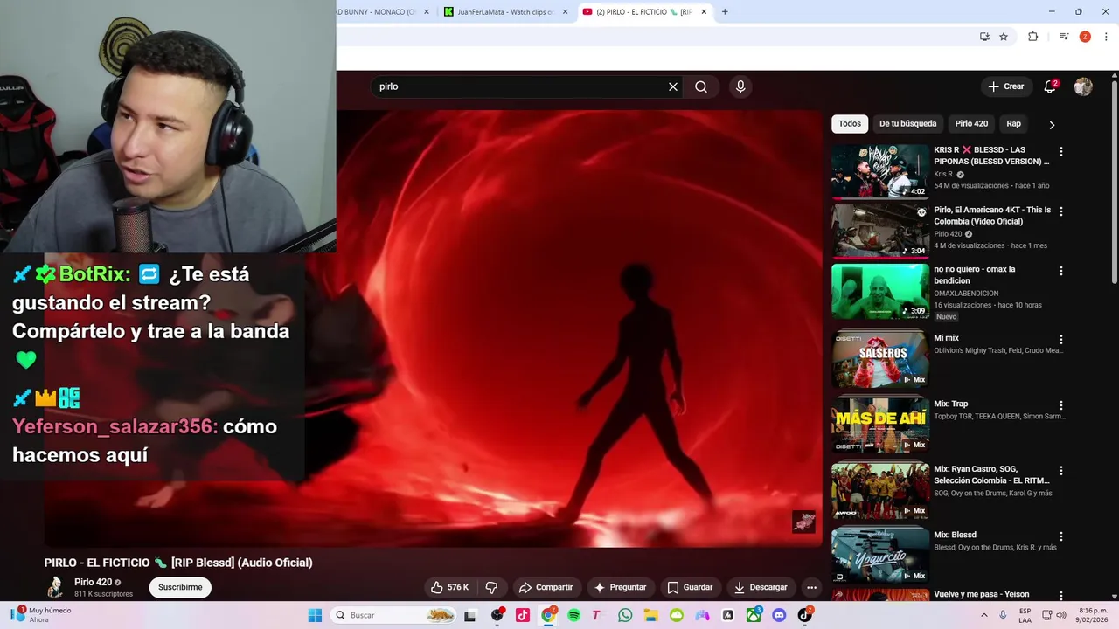1119x629 pixels.
Task: Click the Preguntar button
Action: click(620, 587)
